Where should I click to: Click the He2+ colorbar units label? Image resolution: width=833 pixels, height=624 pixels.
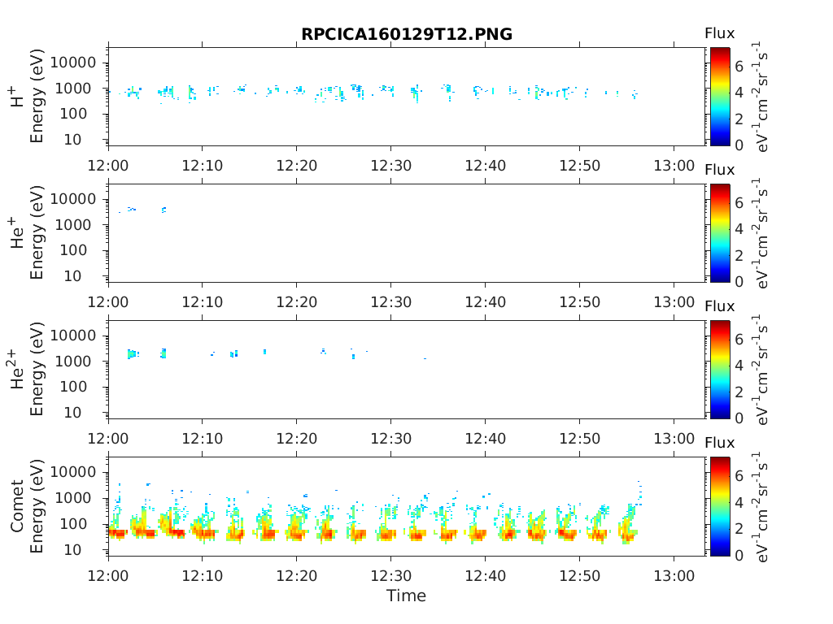coord(761,370)
